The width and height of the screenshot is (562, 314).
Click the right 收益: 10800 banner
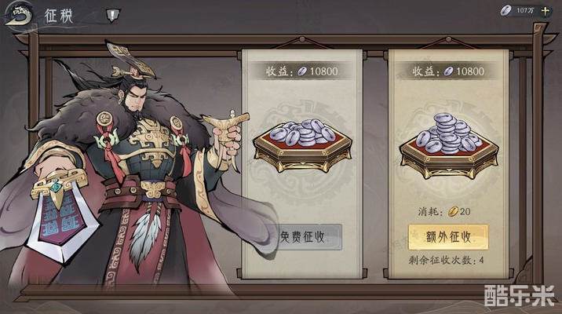[x=448, y=71]
